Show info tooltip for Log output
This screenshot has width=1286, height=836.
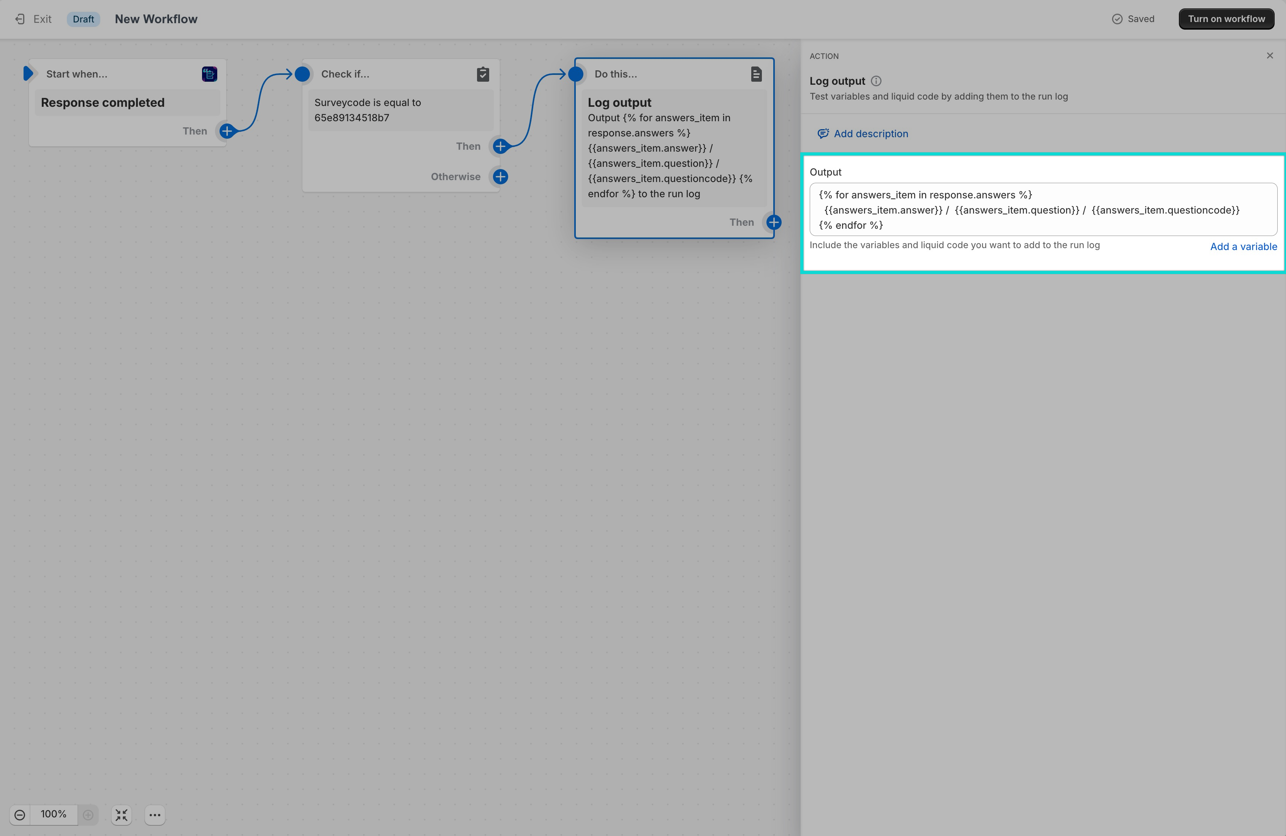click(877, 81)
